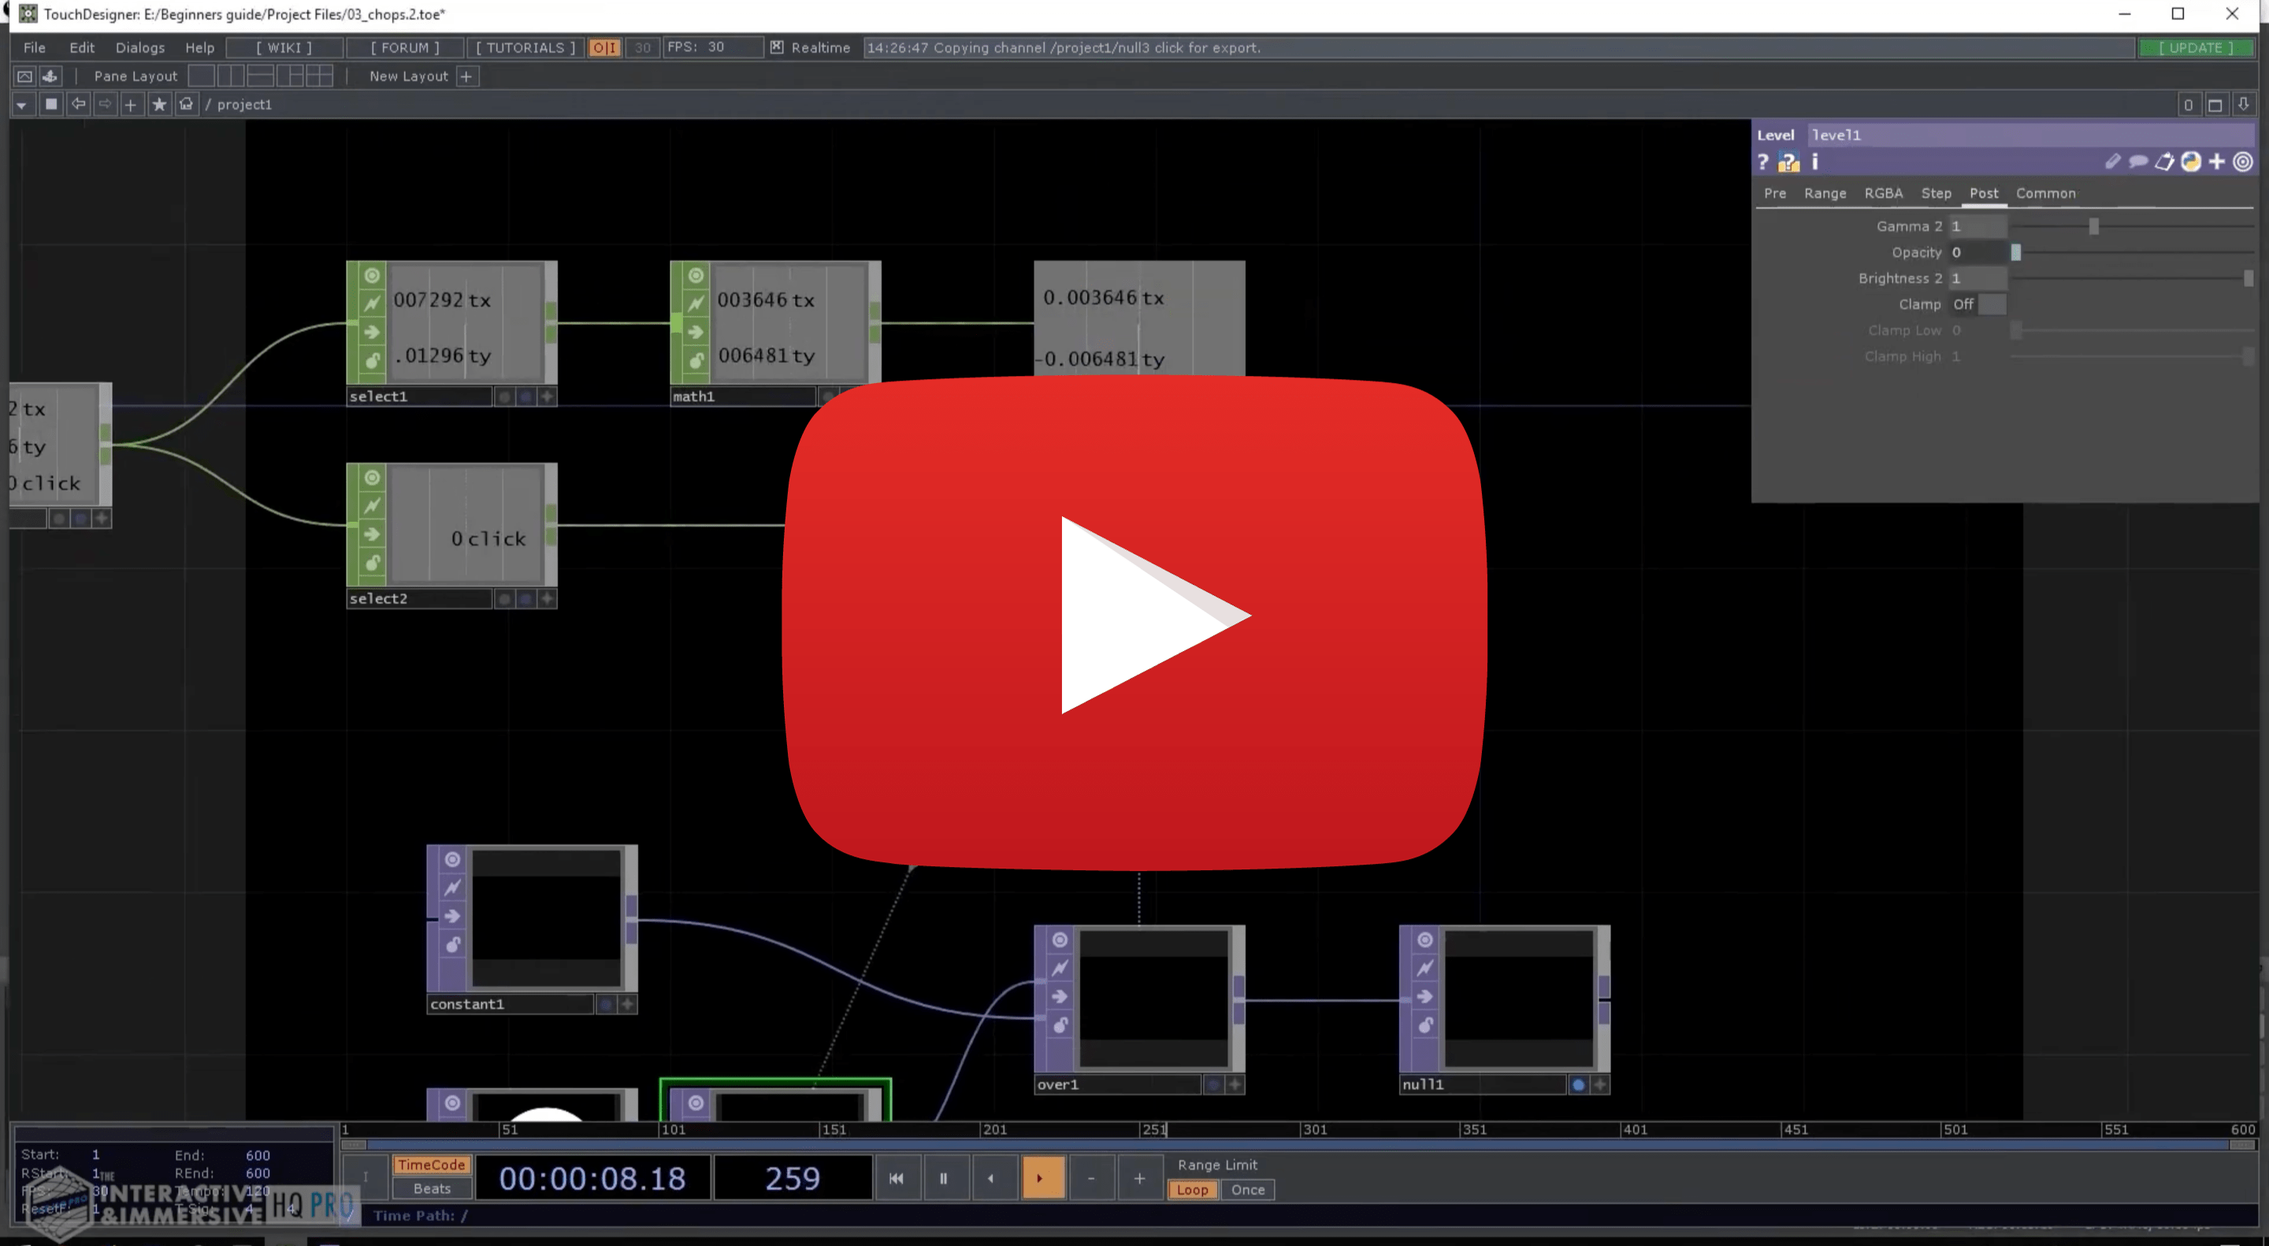
Task: Adjust the Opacity slider handle
Action: [2015, 253]
